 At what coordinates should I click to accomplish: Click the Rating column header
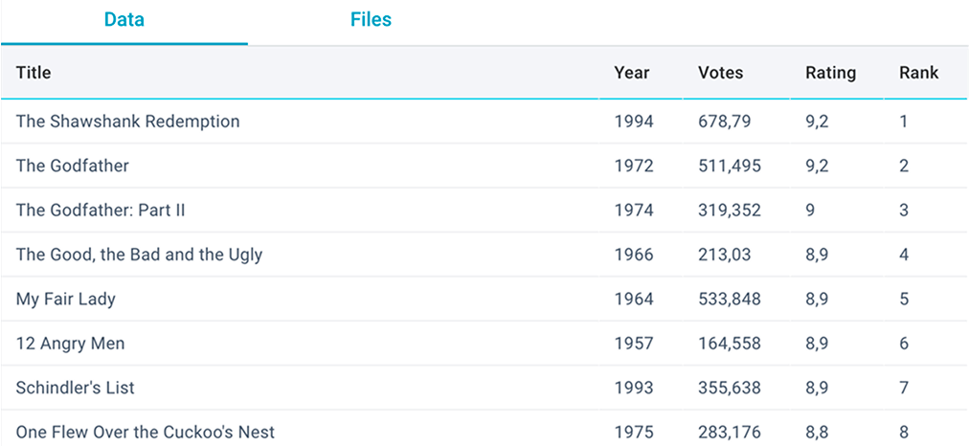pyautogui.click(x=830, y=73)
